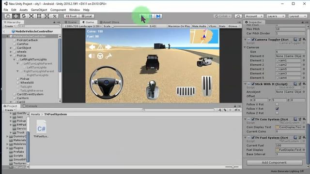The width and height of the screenshot is (310, 174).
Task: Toggle TN Coin System enabled checkbox
Action: point(253,119)
